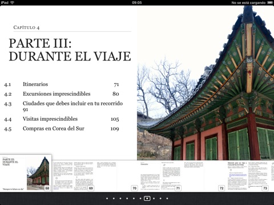Select the dot right after the highlighted chapter dot
Image resolution: width=274 pixels, height=205 pixels.
click(154, 198)
